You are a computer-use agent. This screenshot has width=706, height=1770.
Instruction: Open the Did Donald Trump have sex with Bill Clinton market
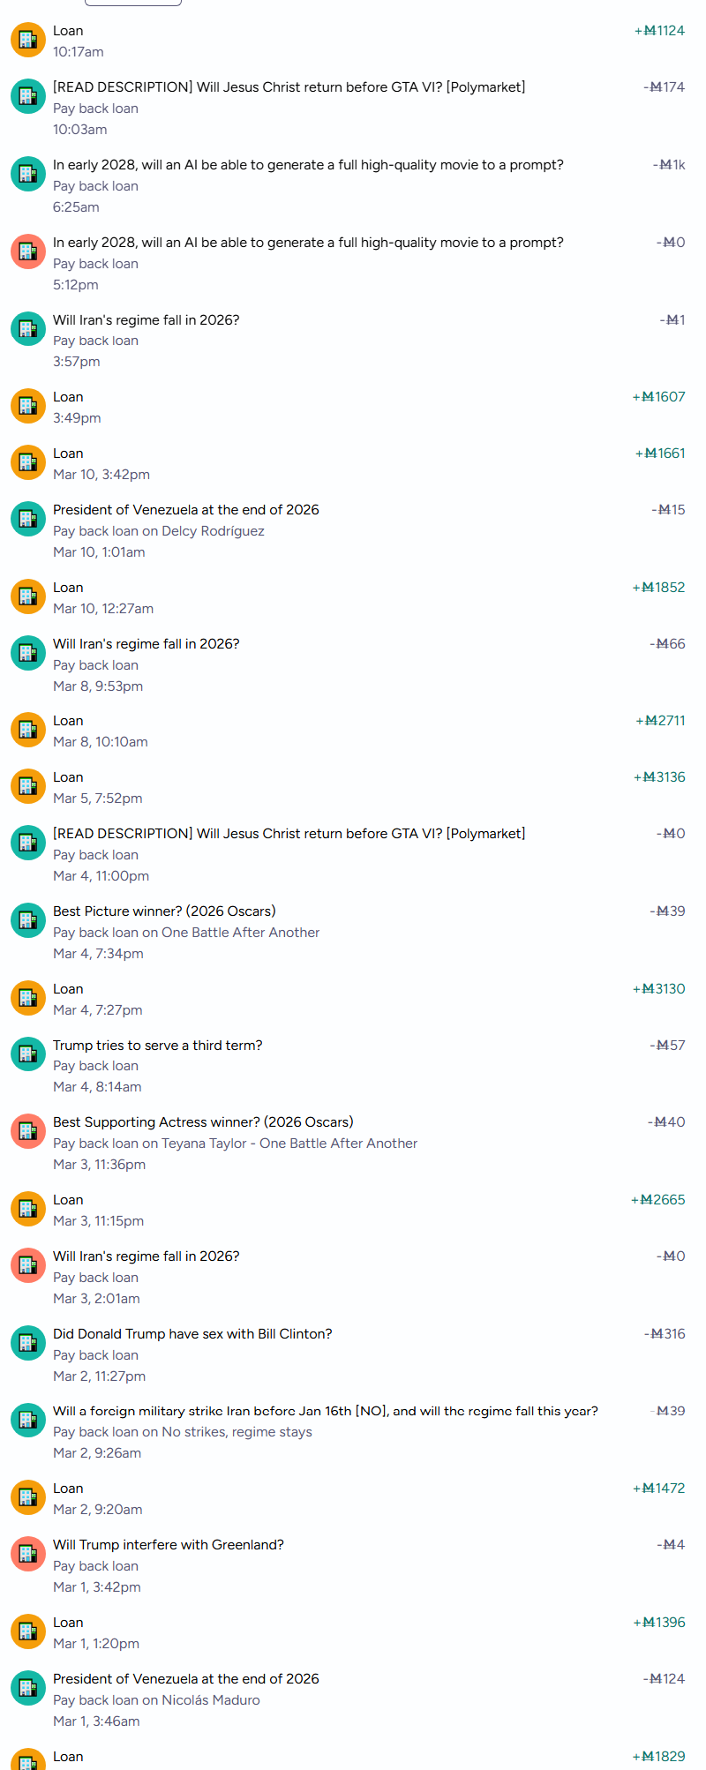coord(192,1334)
